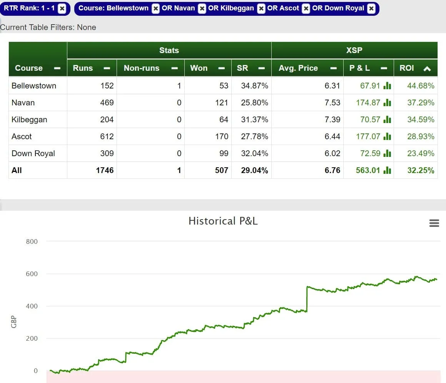Click the Ascot runs value 612

[x=107, y=136]
